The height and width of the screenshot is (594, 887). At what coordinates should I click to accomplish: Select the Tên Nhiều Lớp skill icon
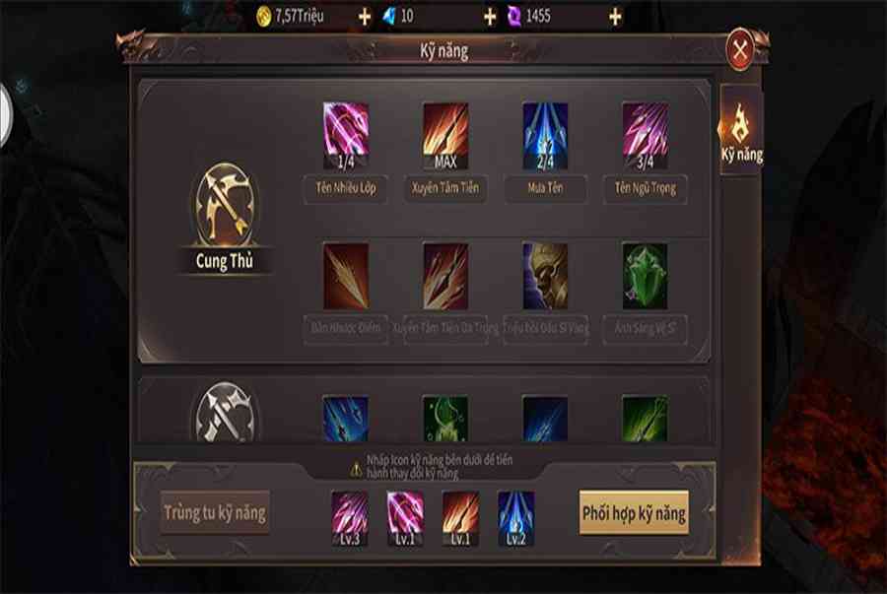pos(346,136)
